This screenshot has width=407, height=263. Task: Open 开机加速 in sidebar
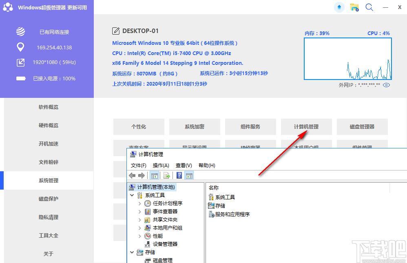pos(49,144)
